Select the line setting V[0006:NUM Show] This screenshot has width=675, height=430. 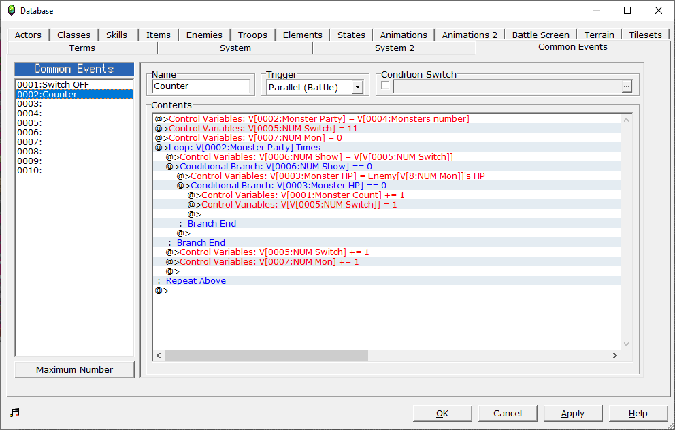tap(387, 156)
